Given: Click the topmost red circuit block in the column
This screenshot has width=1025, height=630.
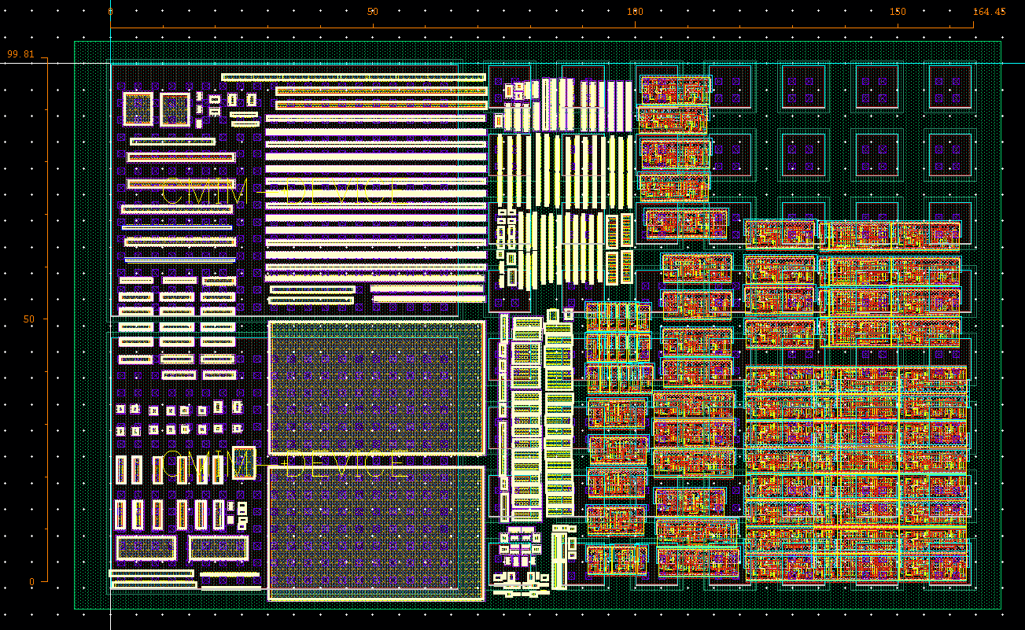Looking at the screenshot, I should coord(675,90).
